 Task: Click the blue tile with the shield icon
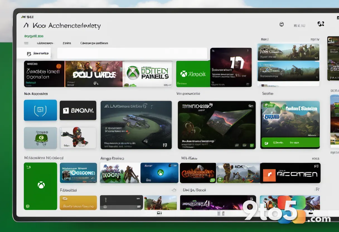(x=40, y=110)
